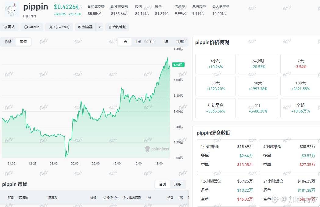Open the 浏览器 explorer button

(x=85, y=27)
